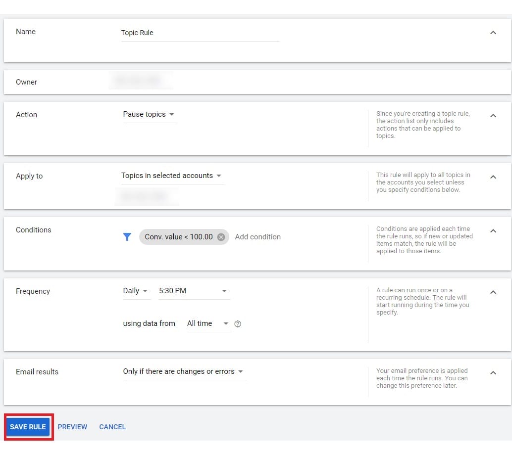Screen dimensions: 512x452
Task: Open the 5:30 PM time dropdown
Action: 193,291
